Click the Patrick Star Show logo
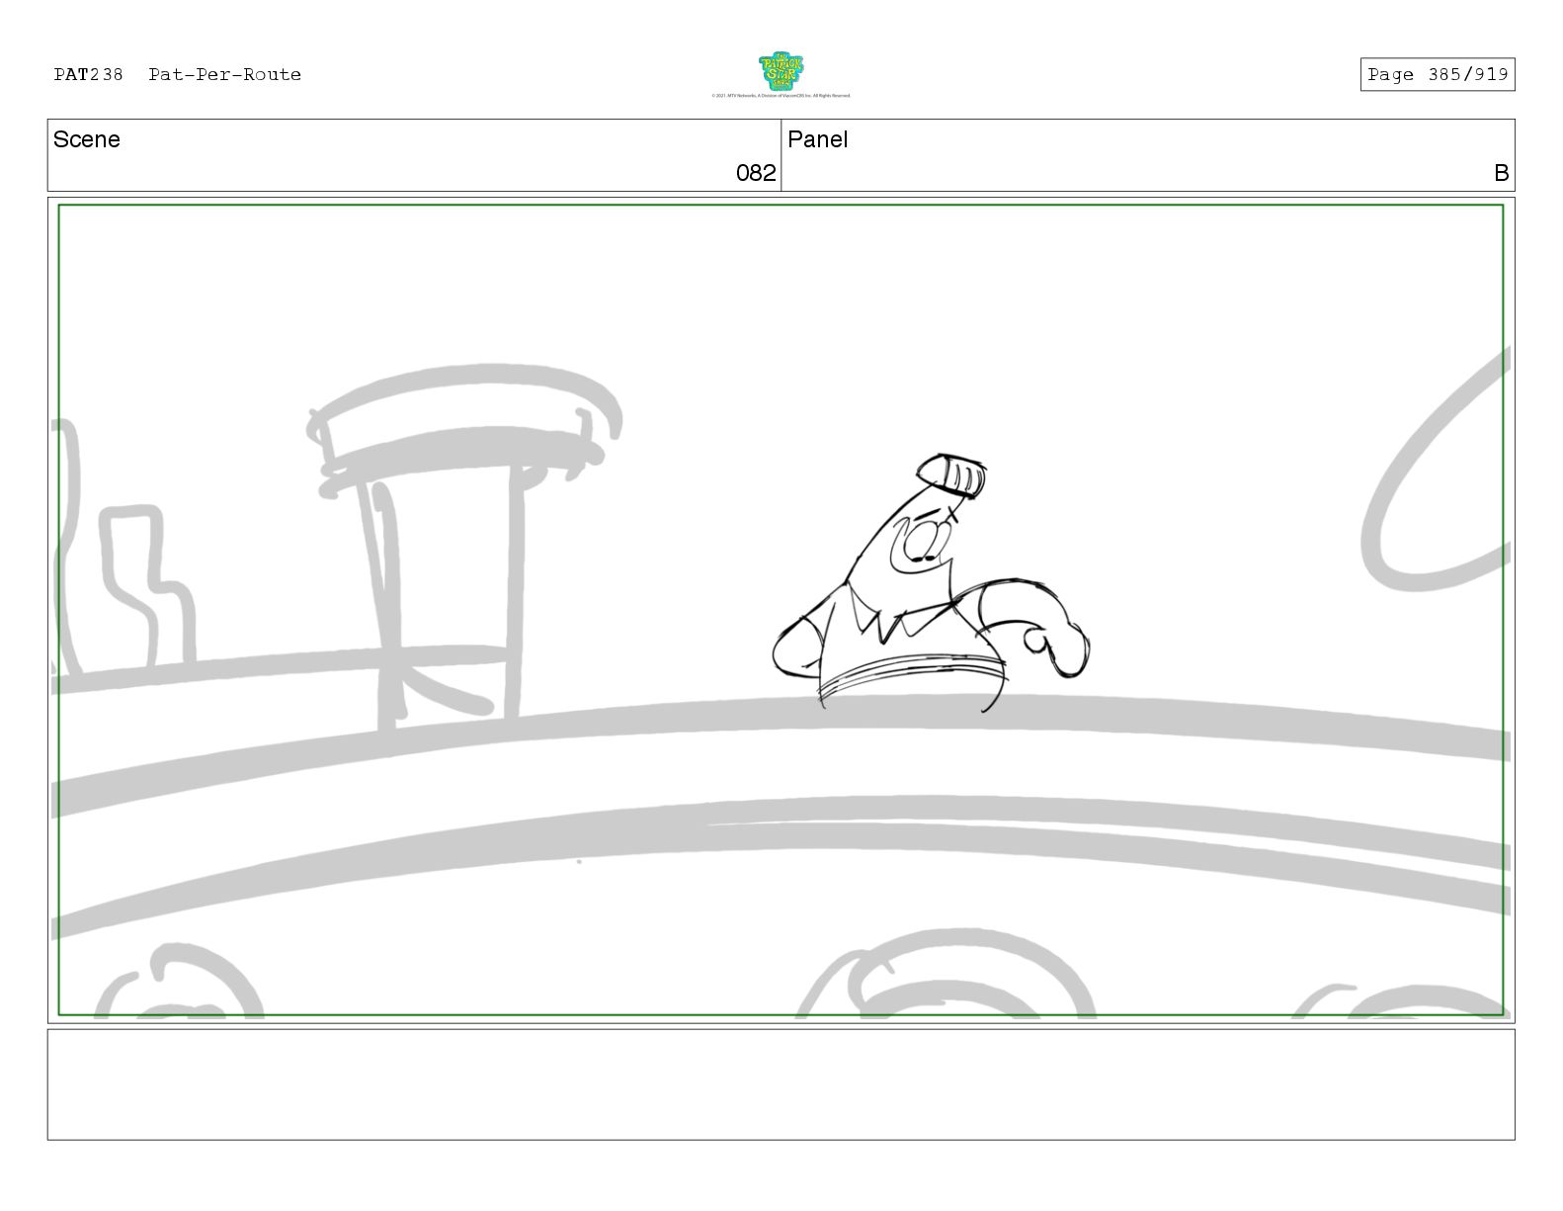1563x1211 pixels. (x=781, y=71)
